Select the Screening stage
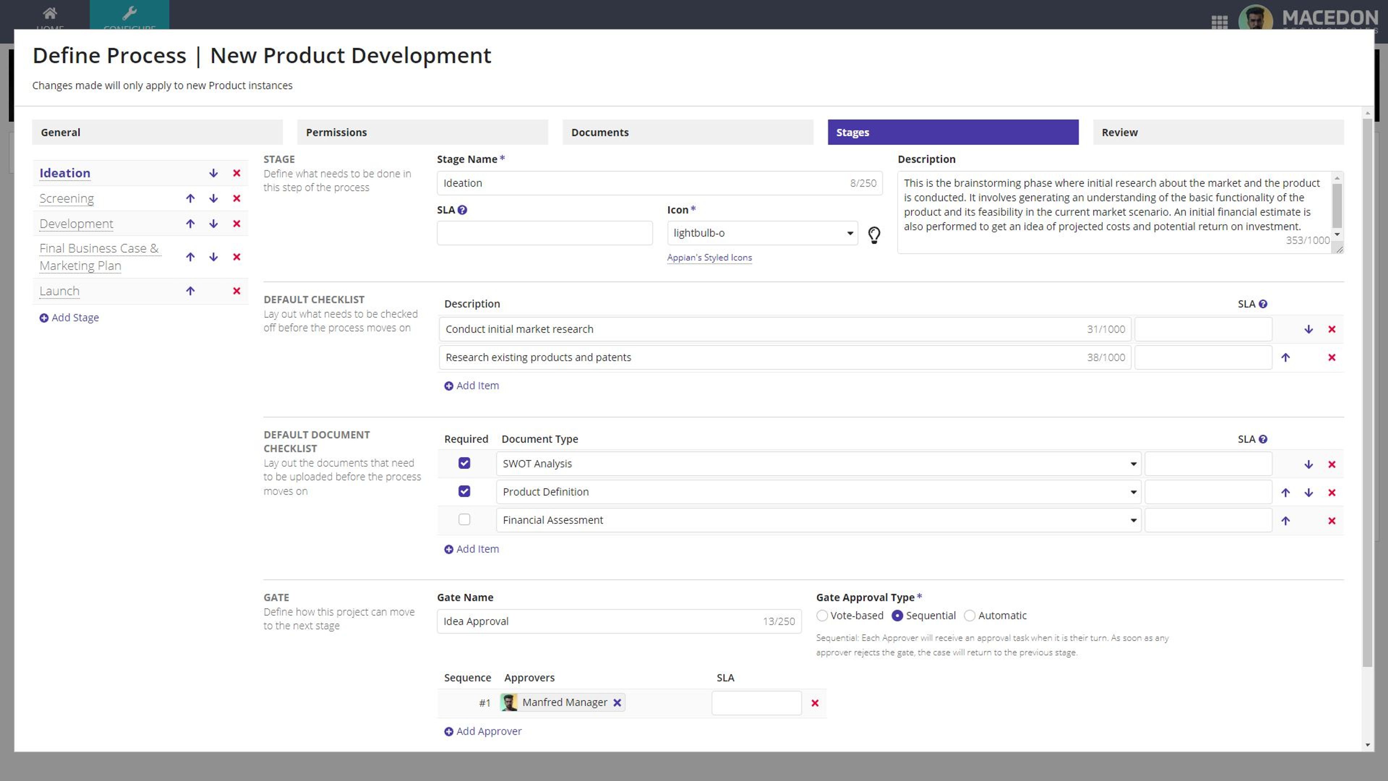 66,199
